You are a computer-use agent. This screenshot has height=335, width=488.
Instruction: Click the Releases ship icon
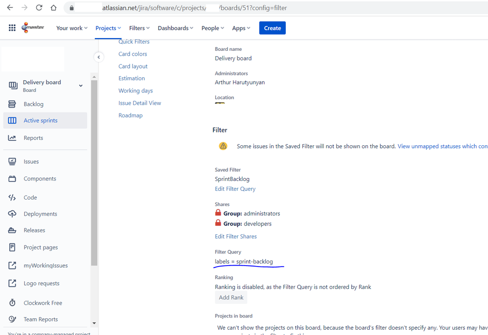(12, 230)
